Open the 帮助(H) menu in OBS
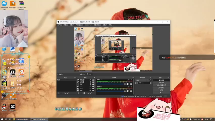This screenshot has width=215, height=121. pyautogui.click(x=111, y=25)
